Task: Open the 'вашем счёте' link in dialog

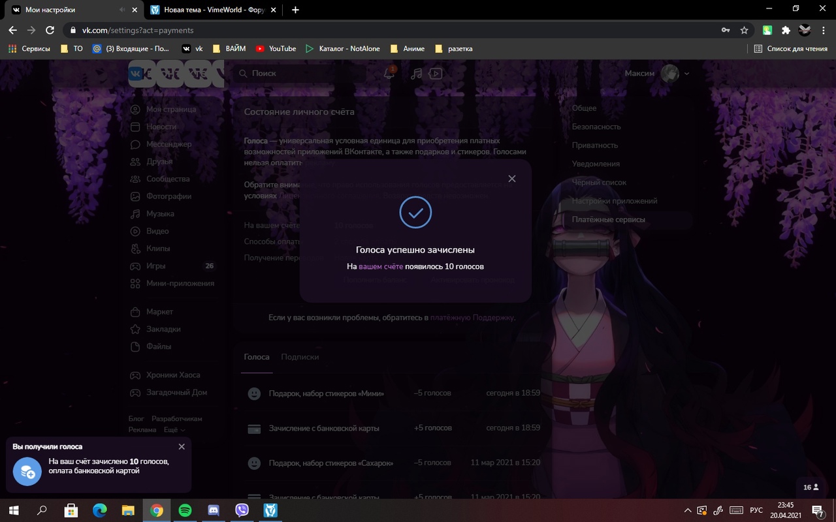Action: (x=381, y=266)
